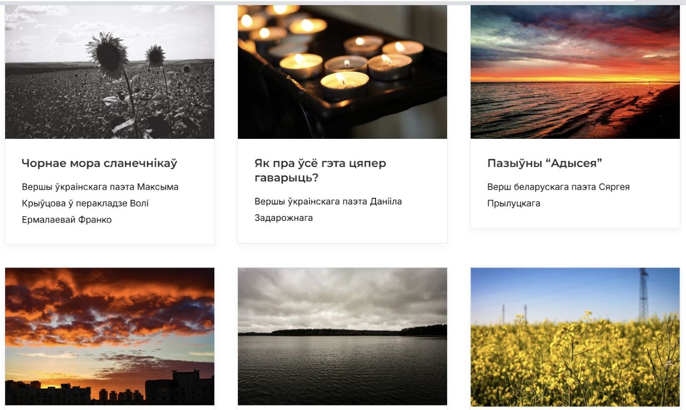Click the power line tower in rapeseed photo
The height and width of the screenshot is (410, 686).
click(643, 294)
